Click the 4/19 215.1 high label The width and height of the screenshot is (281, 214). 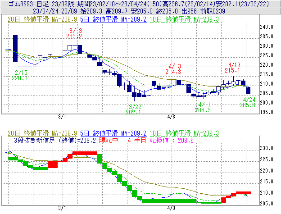(233, 68)
